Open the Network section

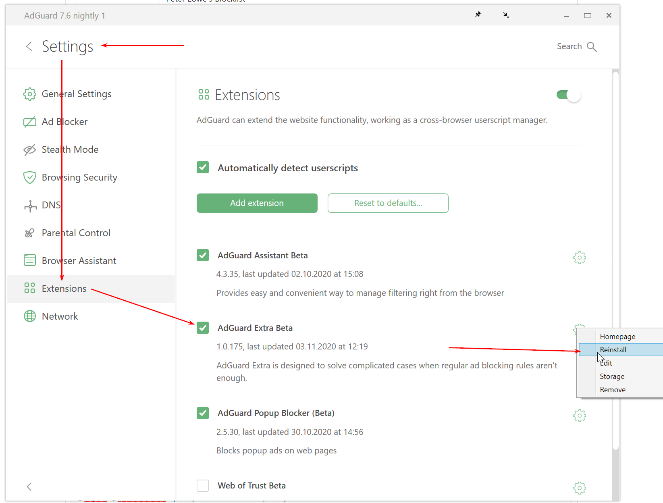point(91,316)
